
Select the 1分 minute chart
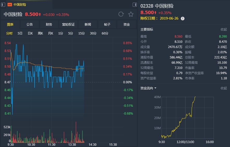[61, 33]
